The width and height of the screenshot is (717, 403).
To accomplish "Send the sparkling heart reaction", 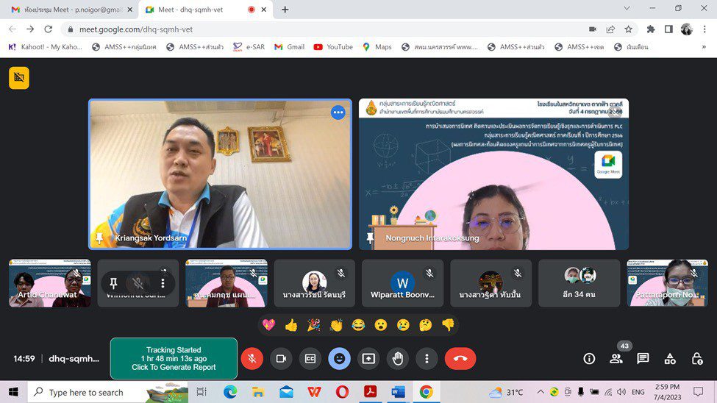I will pyautogui.click(x=269, y=325).
